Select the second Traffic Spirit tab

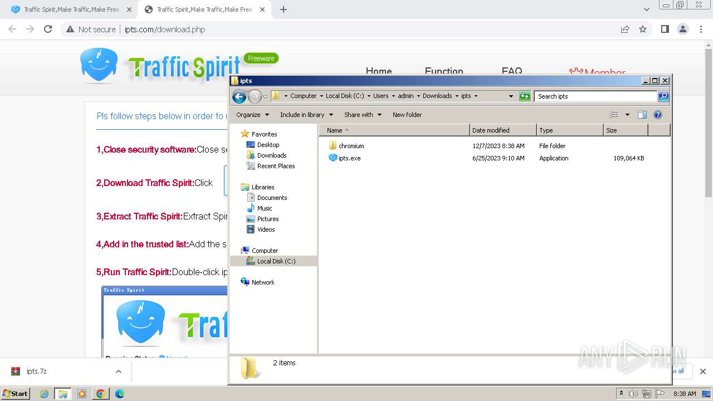coord(204,9)
